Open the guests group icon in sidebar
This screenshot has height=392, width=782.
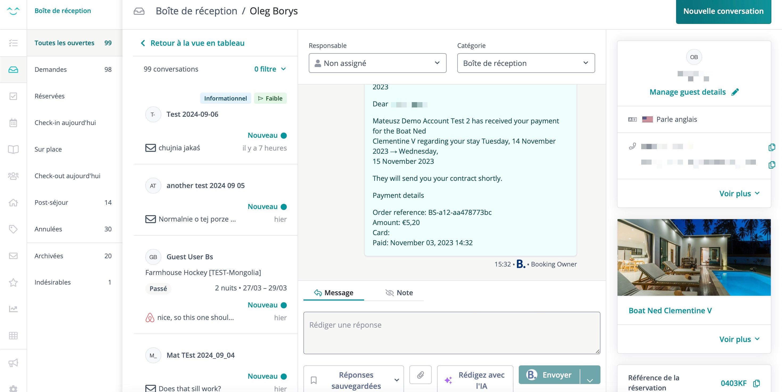(x=13, y=176)
